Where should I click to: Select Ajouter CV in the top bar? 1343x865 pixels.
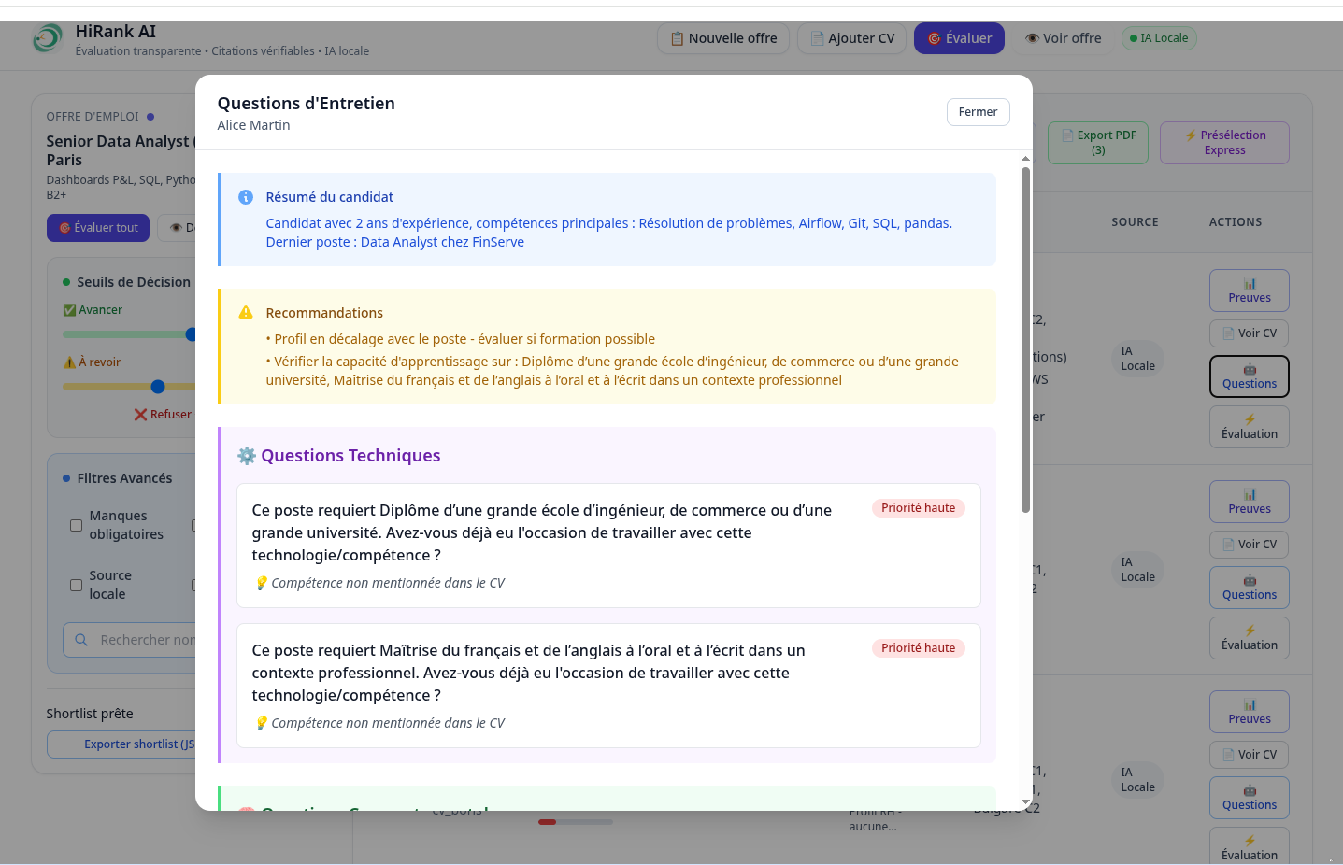851,38
